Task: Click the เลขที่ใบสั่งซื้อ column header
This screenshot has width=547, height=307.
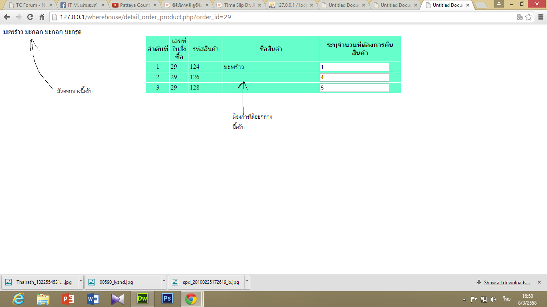Action: tap(179, 49)
